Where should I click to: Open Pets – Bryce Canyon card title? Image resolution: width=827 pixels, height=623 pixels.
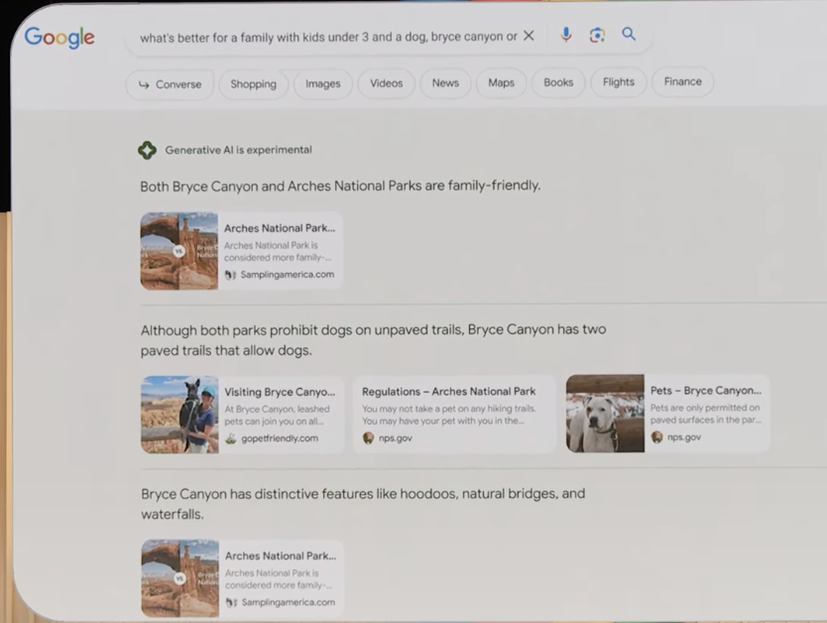click(706, 390)
